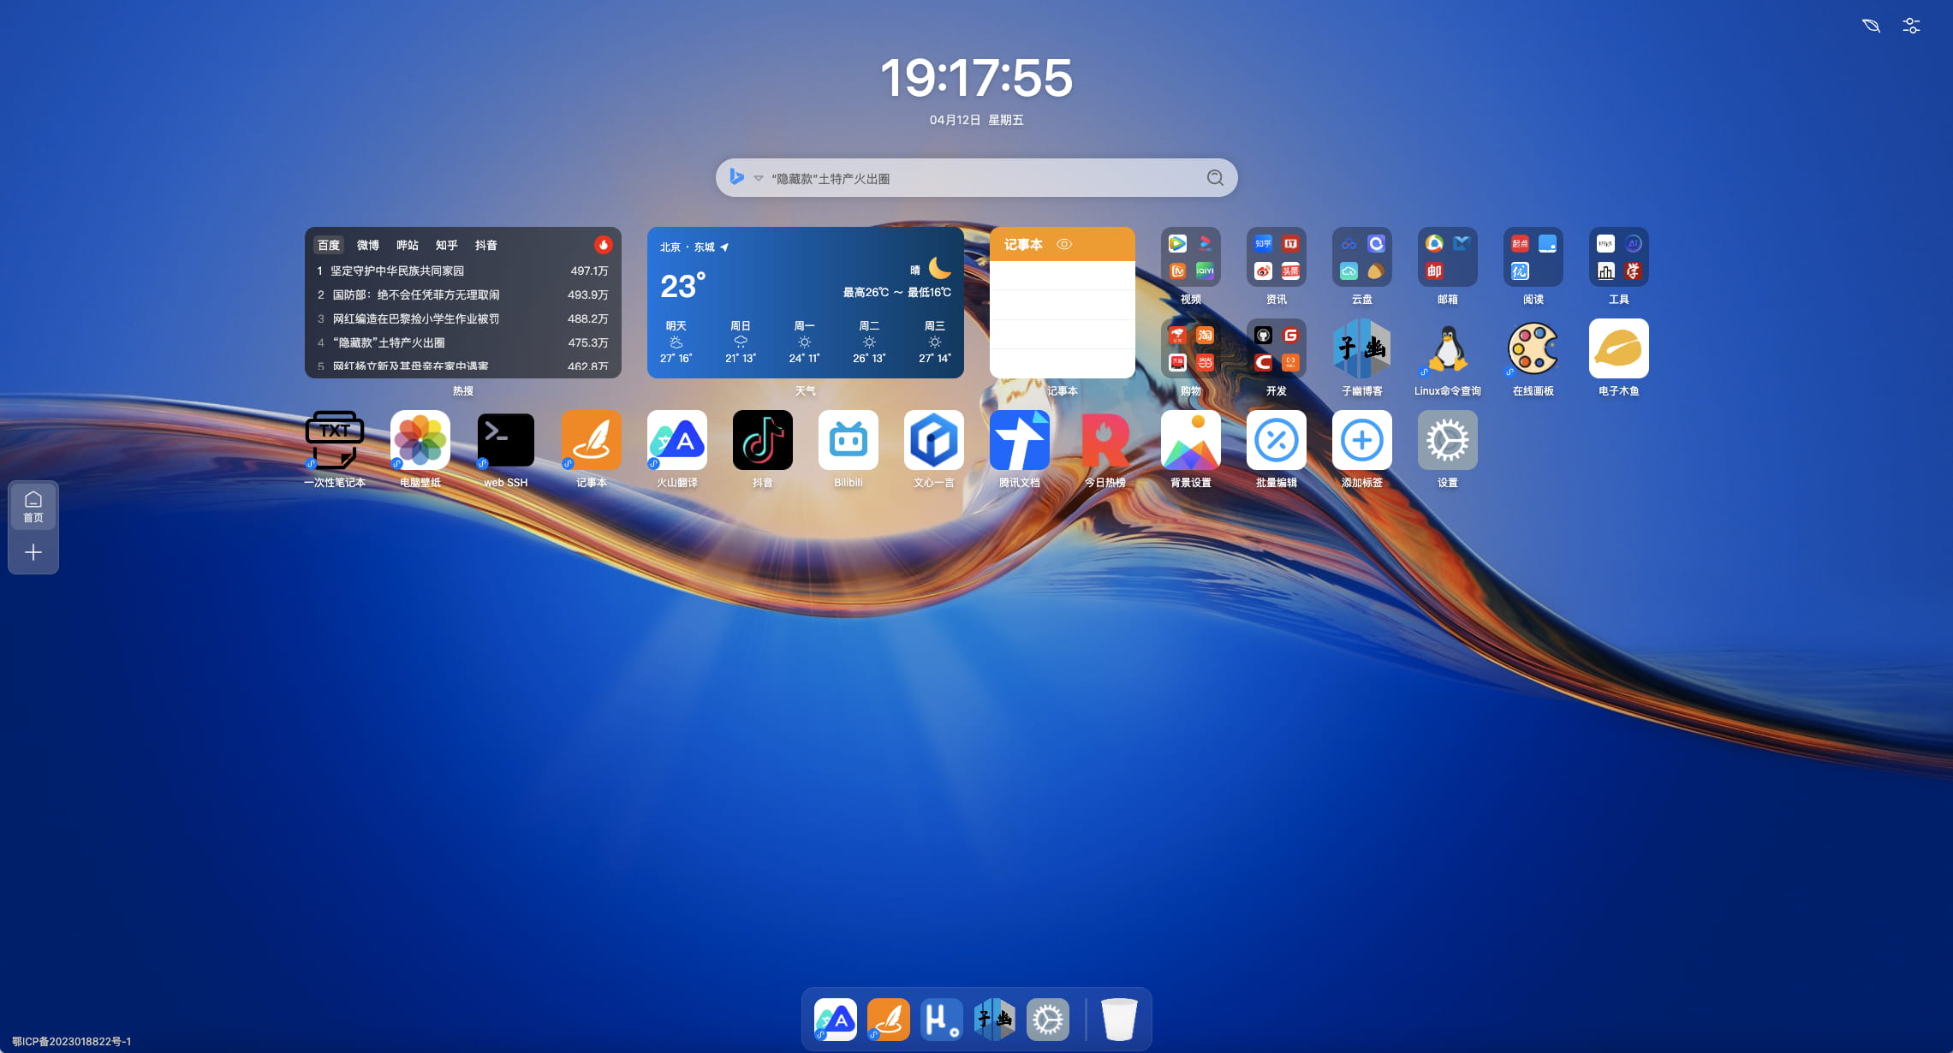Click the 添加标签 add button

pos(1361,440)
